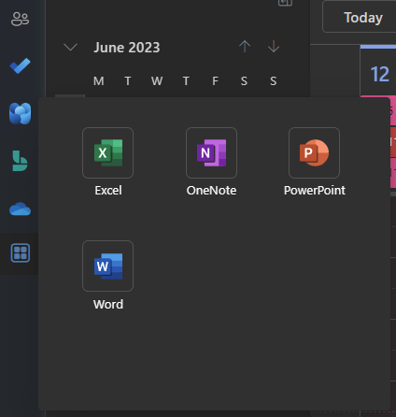Viewport: 396px width, 417px height.
Task: Launch Word from the apps flyout
Action: click(x=108, y=266)
